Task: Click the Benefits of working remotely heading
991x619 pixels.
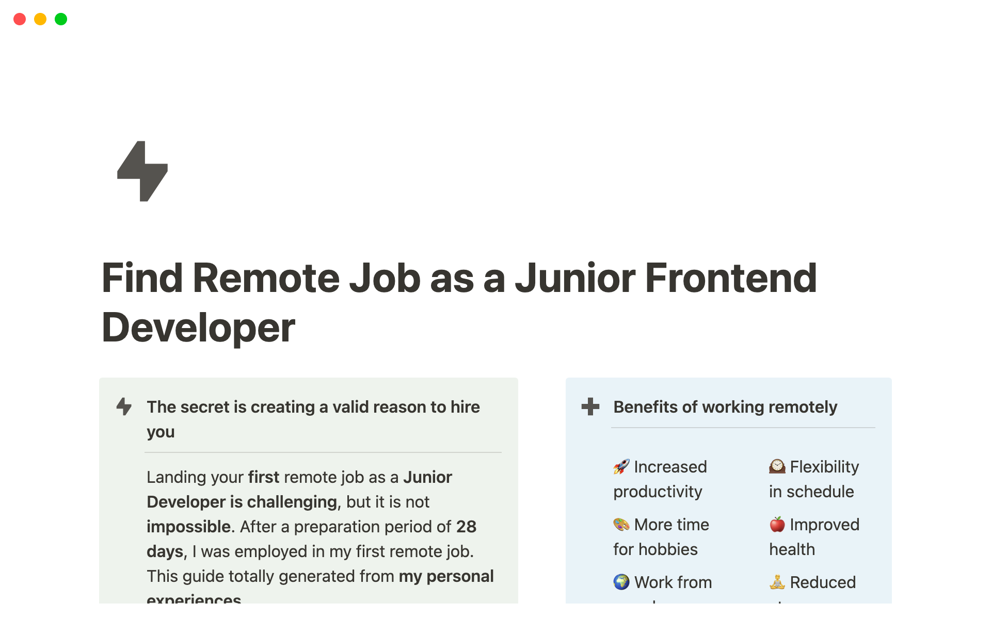Action: coord(725,407)
